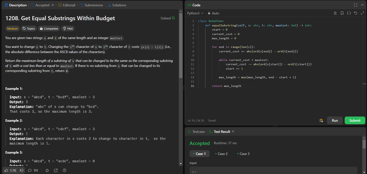Click the 'Example 1:' heading
The width and height of the screenshot is (367, 174).
pos(14,89)
